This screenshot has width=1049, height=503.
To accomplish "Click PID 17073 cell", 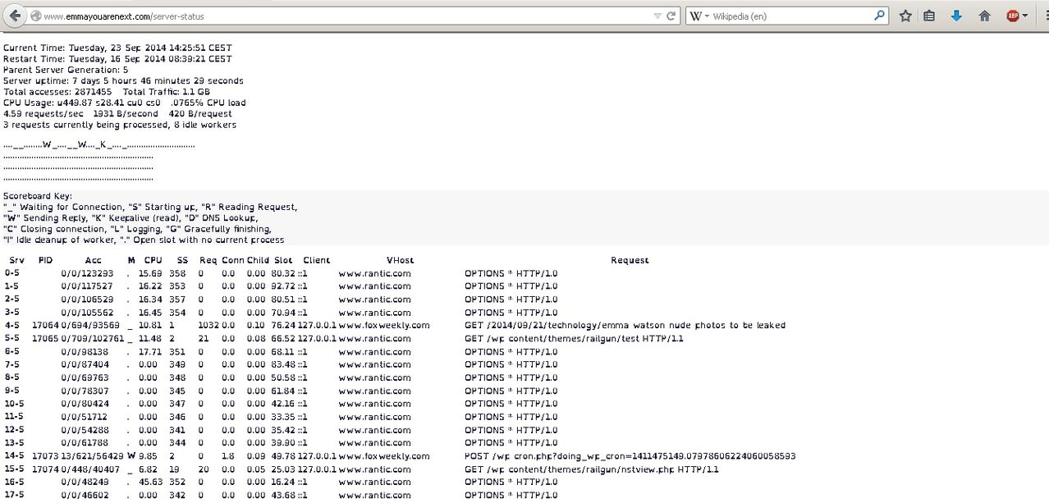I will (45, 456).
